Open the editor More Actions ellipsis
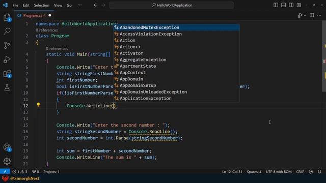Screen dimensions: 326x183 point(319,15)
